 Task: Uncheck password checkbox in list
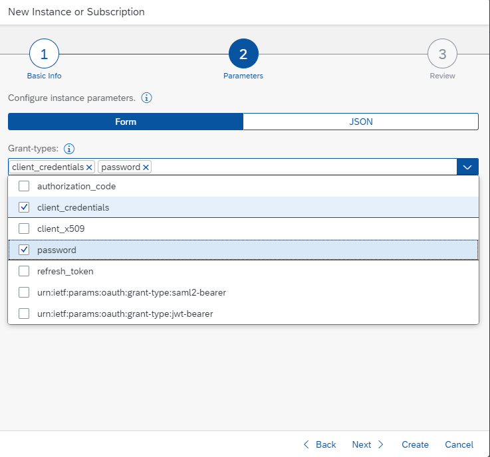point(24,250)
